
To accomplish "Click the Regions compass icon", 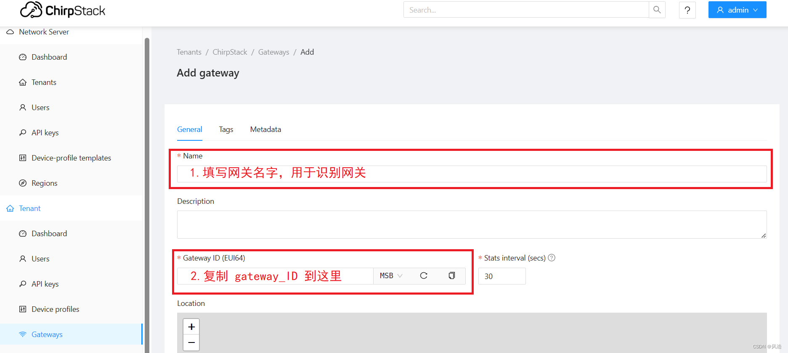I will [x=23, y=183].
